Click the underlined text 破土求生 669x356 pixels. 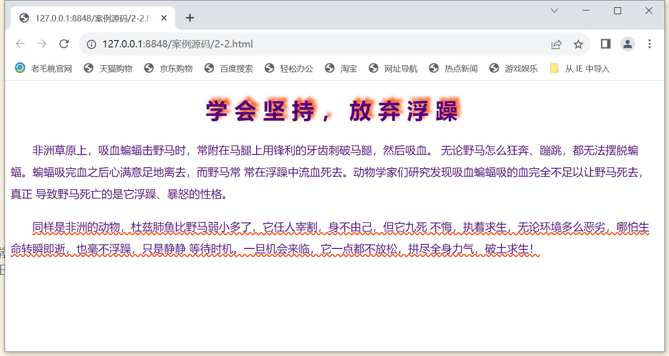click(x=507, y=250)
